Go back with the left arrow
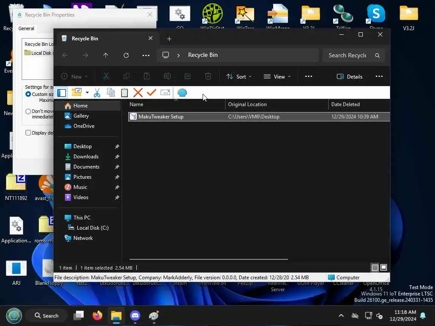The height and width of the screenshot is (326, 435). tap(65, 55)
